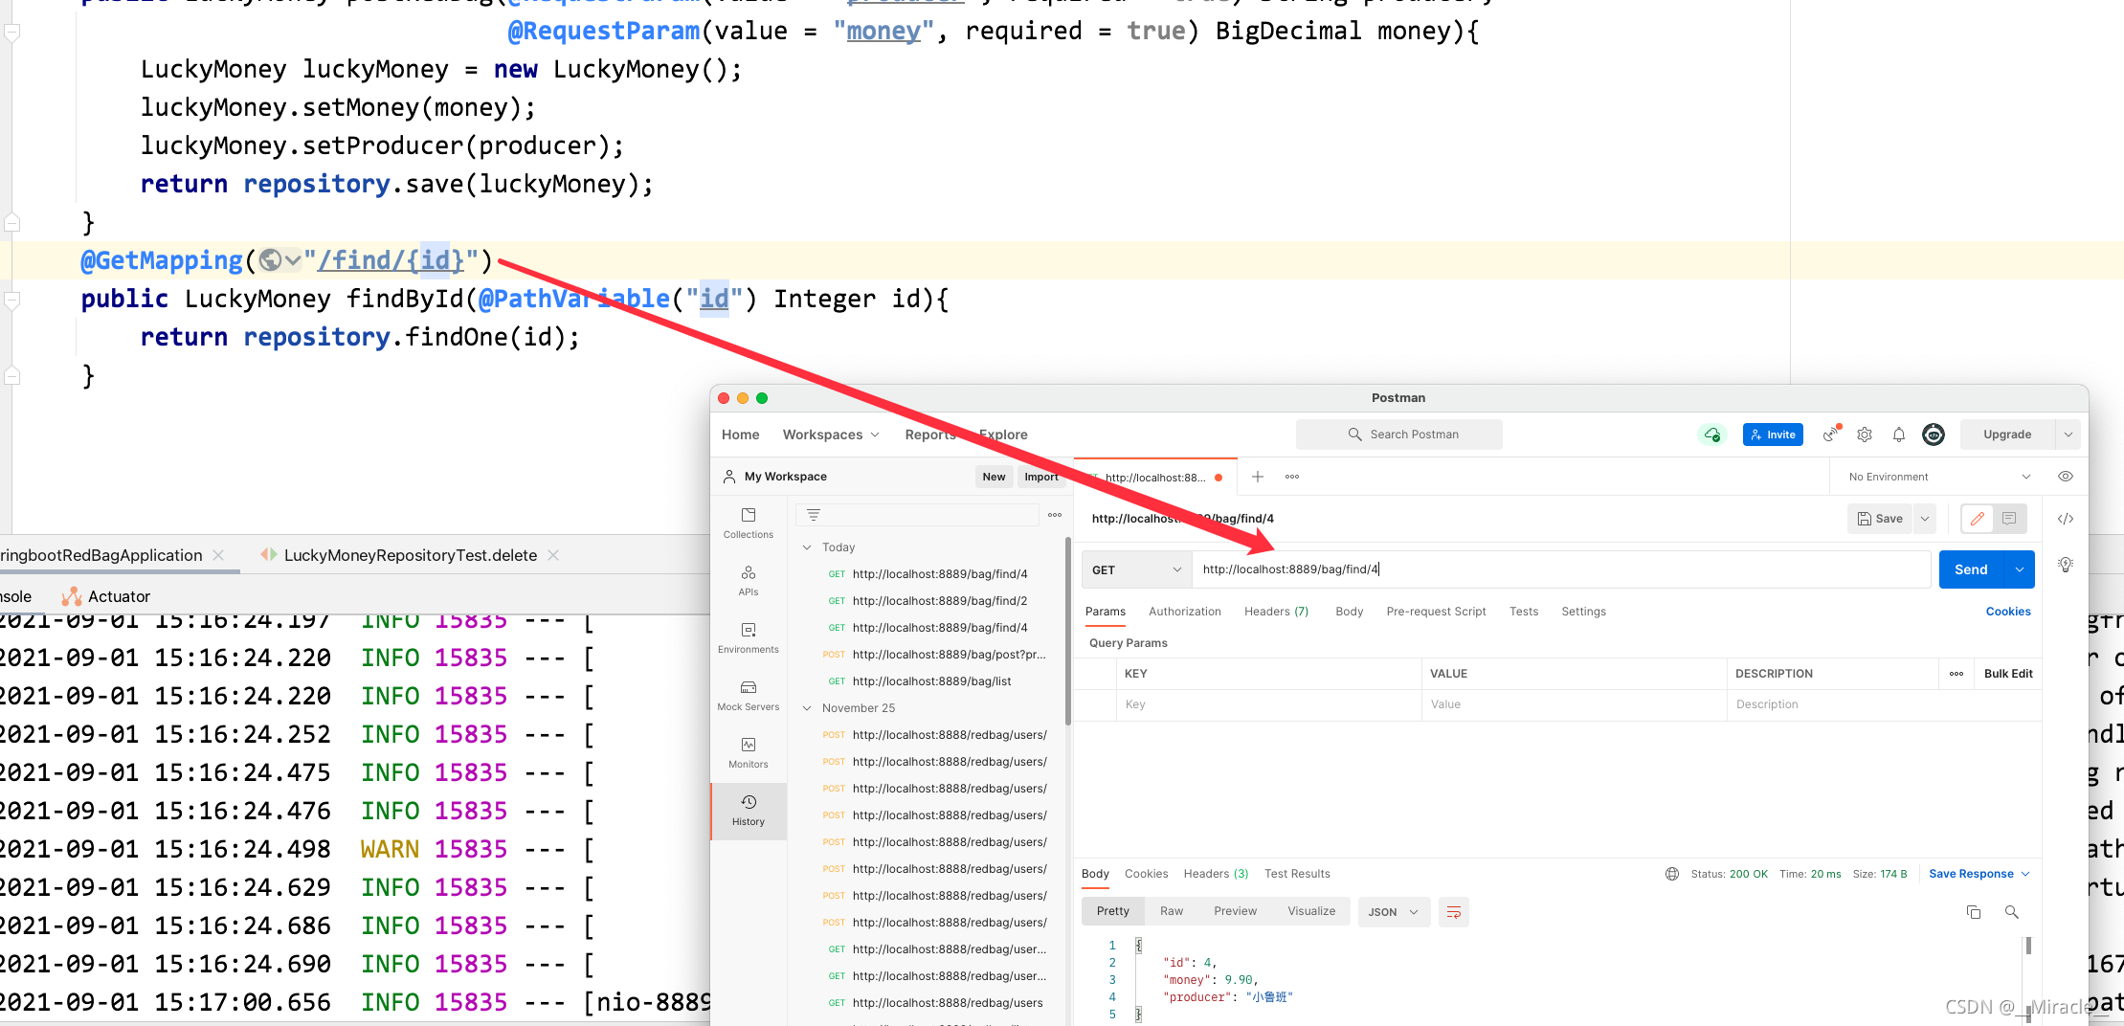This screenshot has height=1026, width=2124.
Task: Switch response view to Preview
Action: [1235, 911]
